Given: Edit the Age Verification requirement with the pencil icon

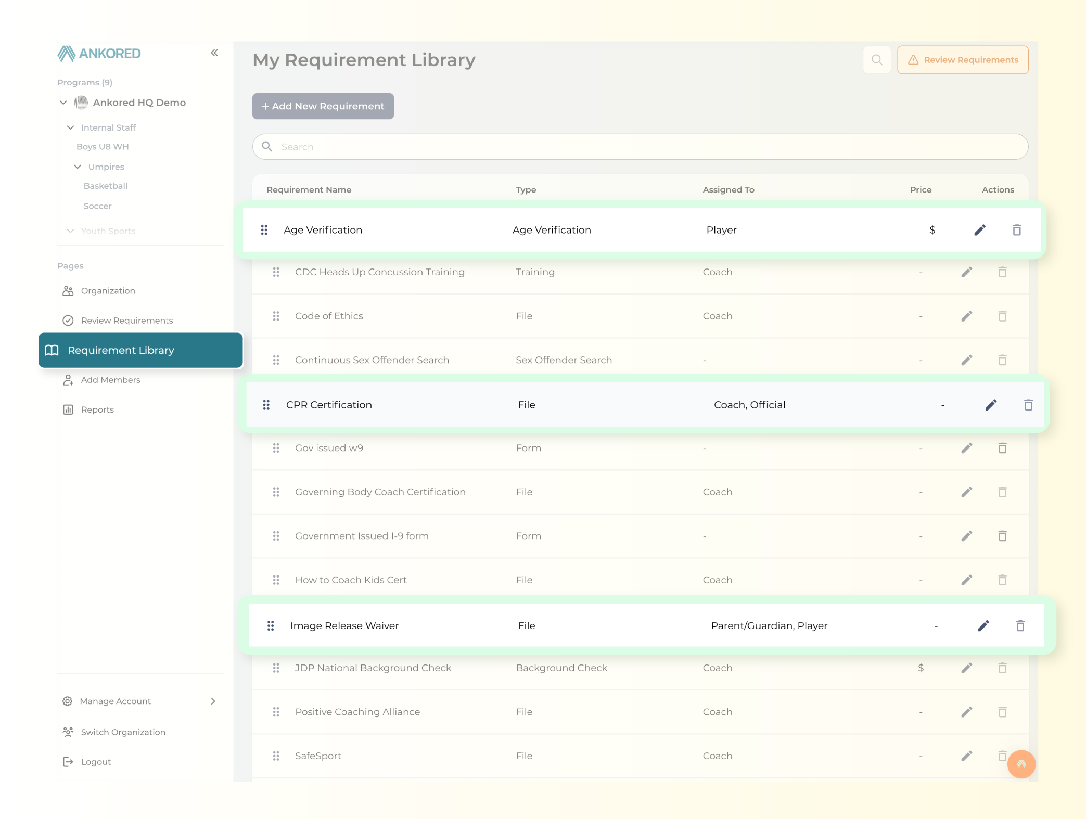Looking at the screenshot, I should (980, 229).
